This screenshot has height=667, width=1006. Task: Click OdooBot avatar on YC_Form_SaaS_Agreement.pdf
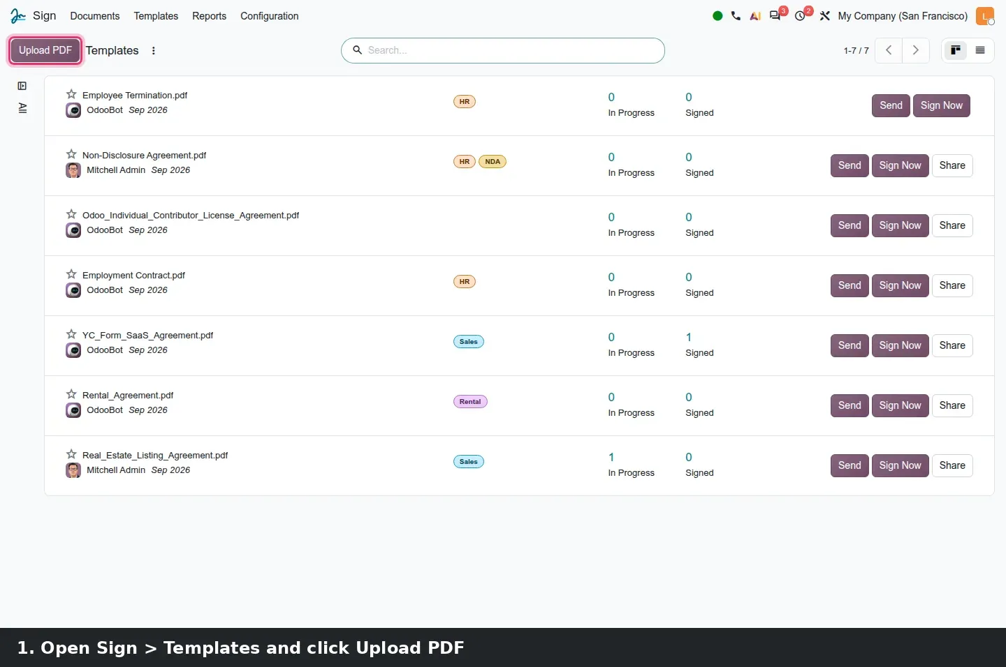coord(73,350)
